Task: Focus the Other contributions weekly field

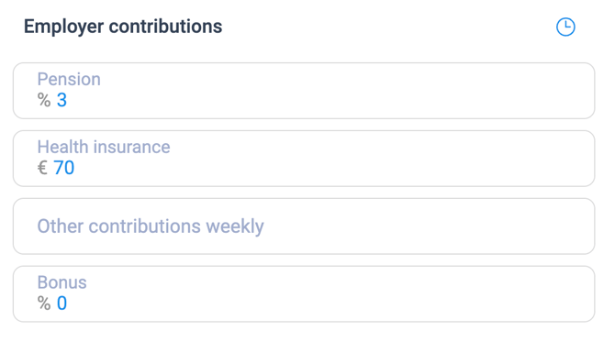Action: point(304,226)
